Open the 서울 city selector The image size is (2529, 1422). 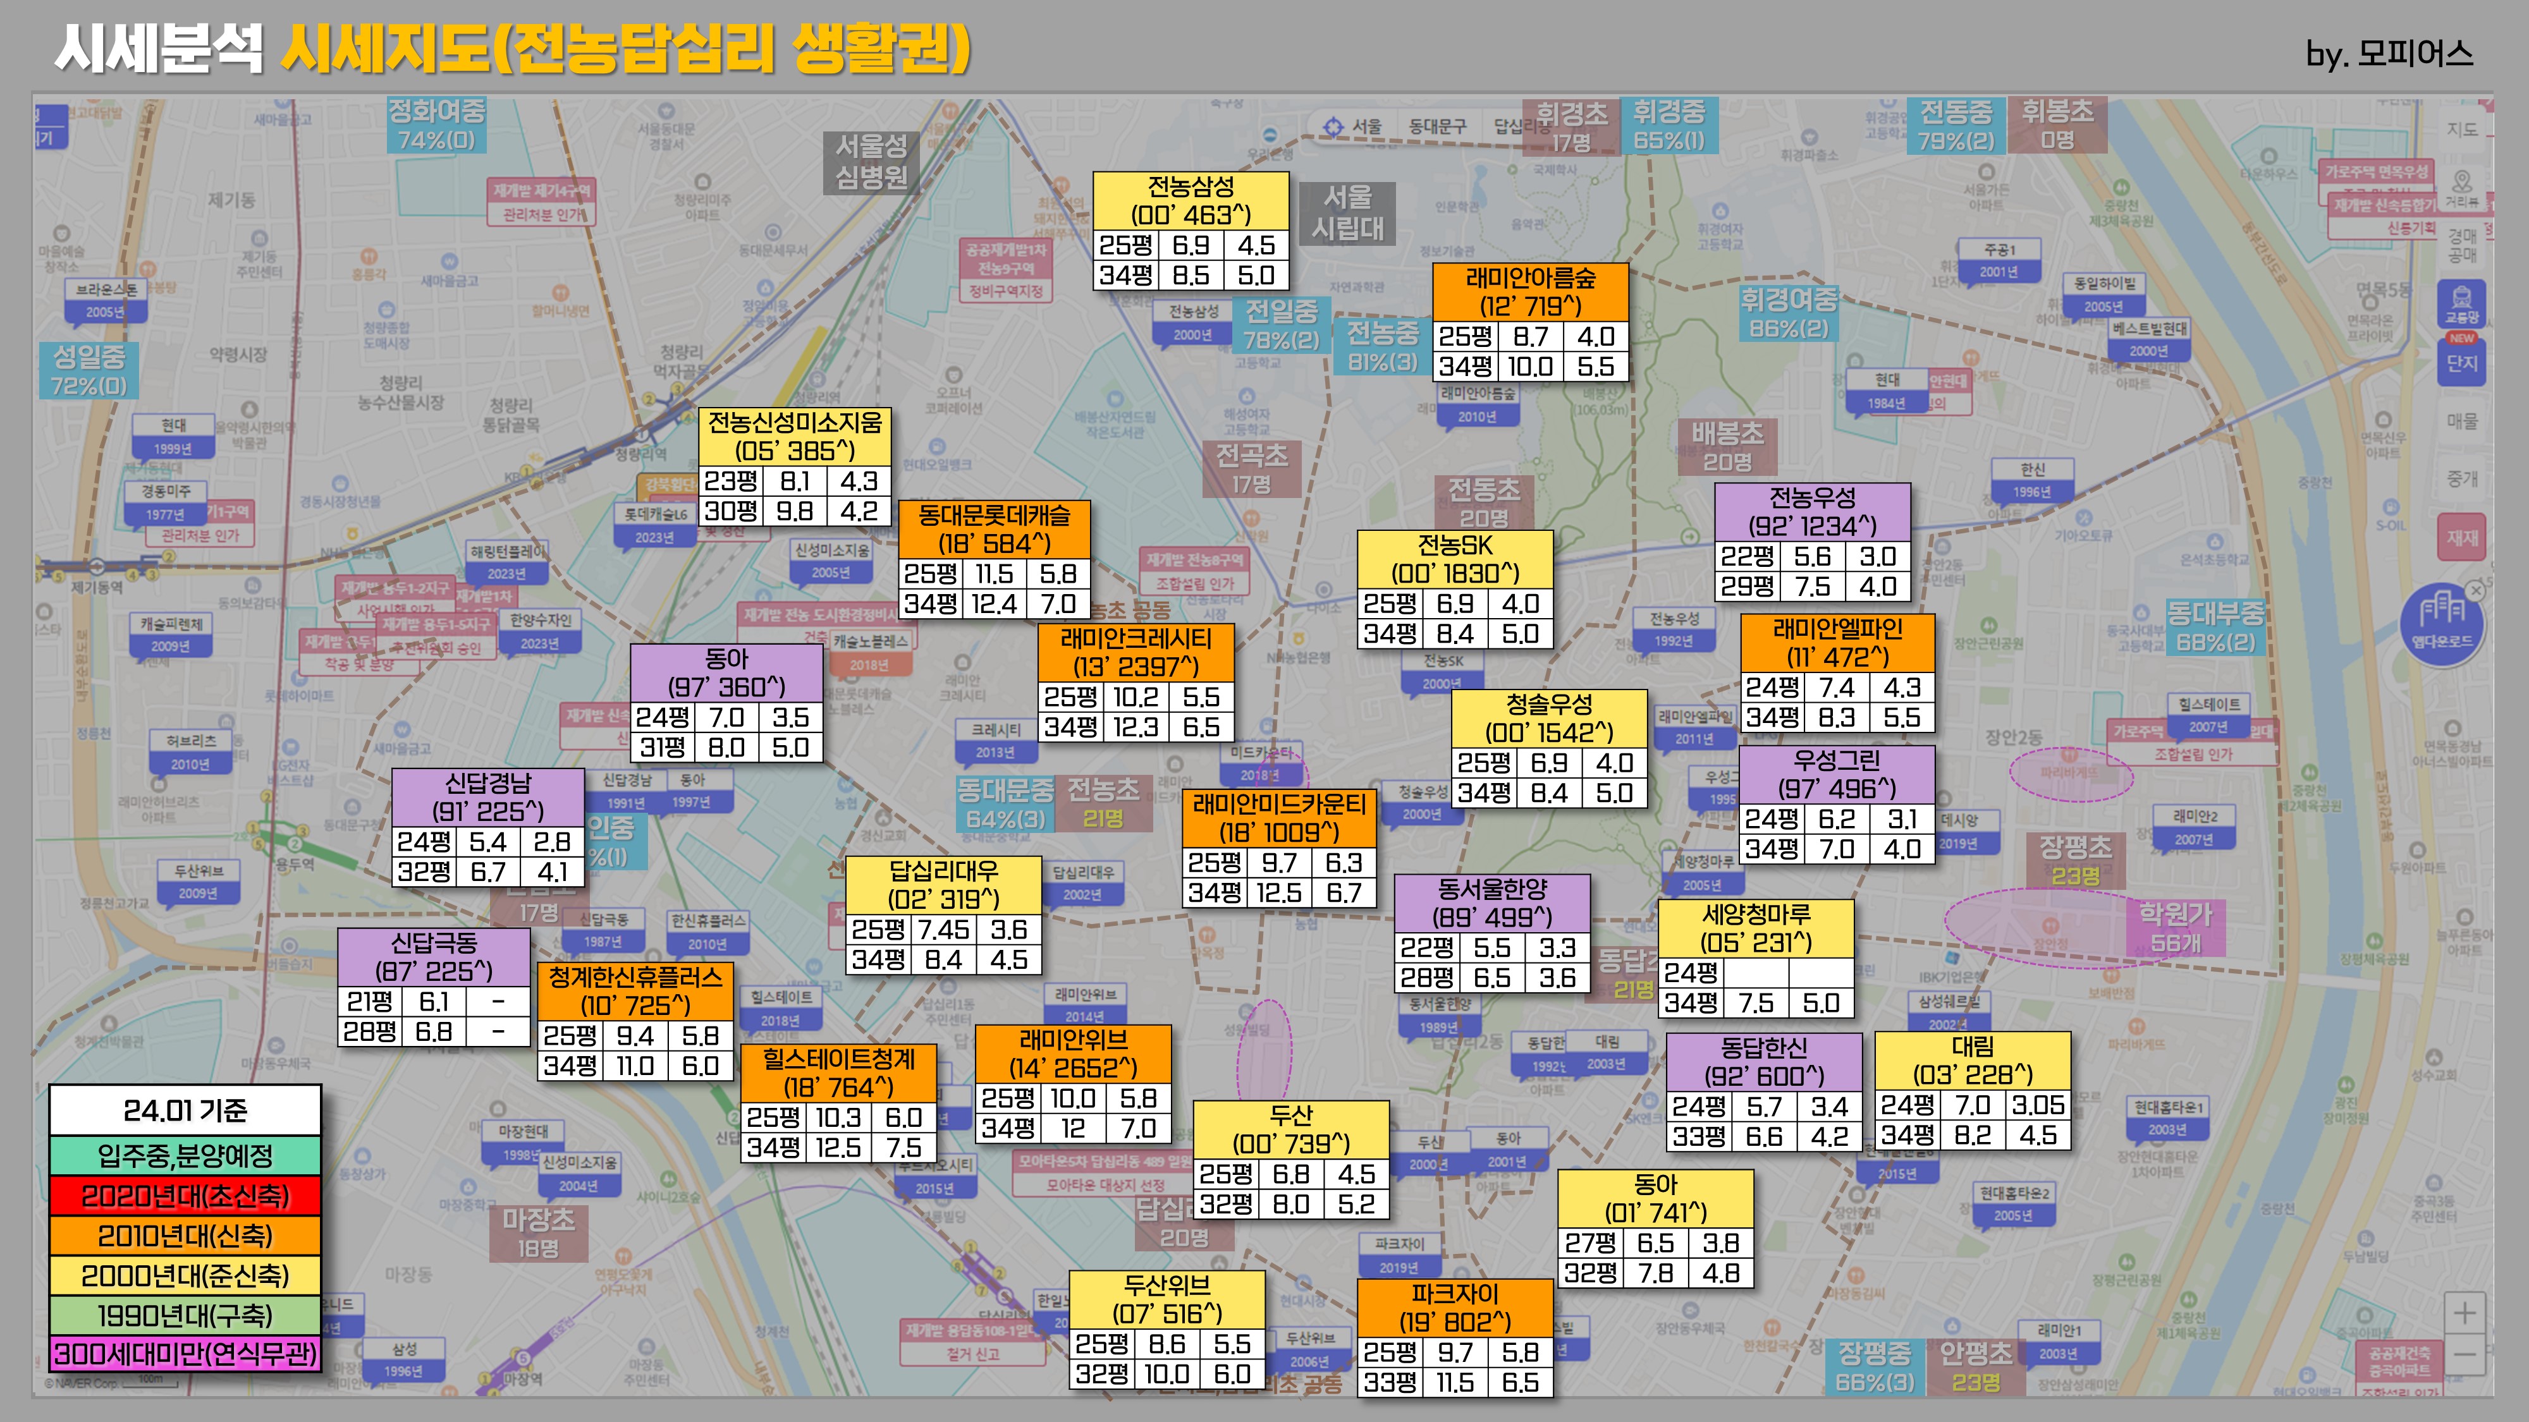tap(1366, 126)
